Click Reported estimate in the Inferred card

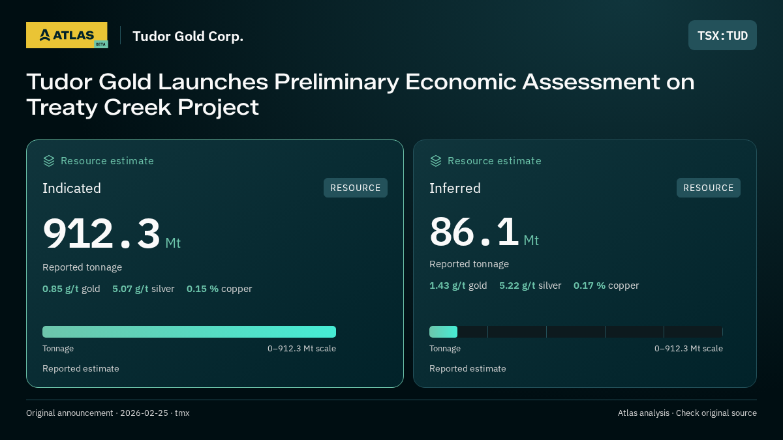click(468, 369)
